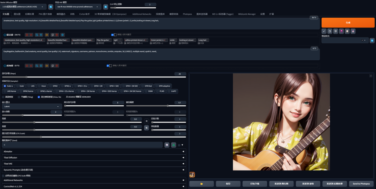Click the clipboard apply-style icon under generate
The height and width of the screenshot is (189, 376).
[347, 31]
